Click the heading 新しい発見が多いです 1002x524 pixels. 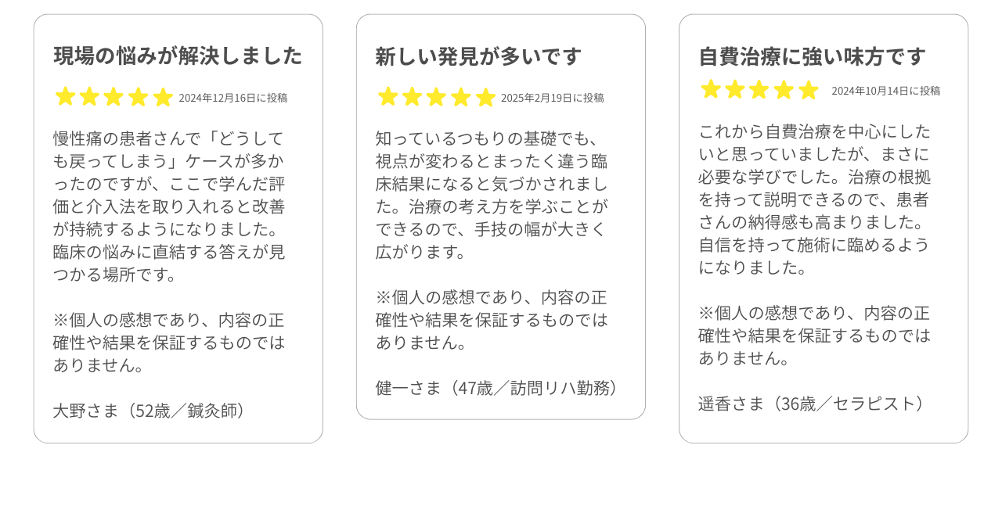click(x=478, y=56)
